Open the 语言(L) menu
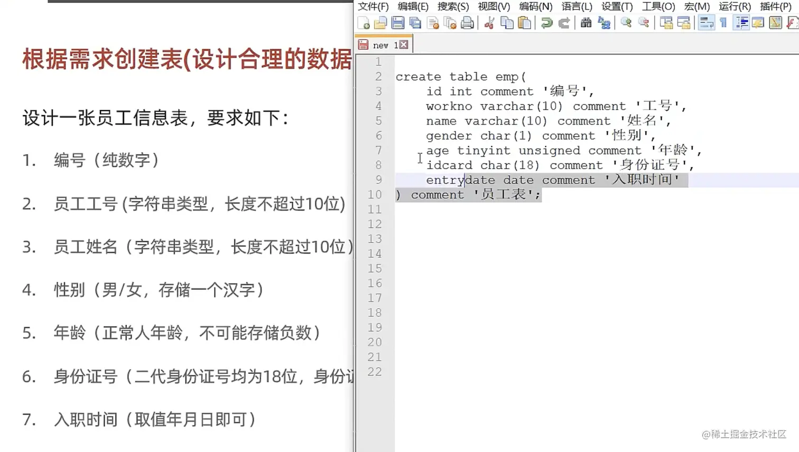Image resolution: width=799 pixels, height=452 pixels. (x=577, y=6)
